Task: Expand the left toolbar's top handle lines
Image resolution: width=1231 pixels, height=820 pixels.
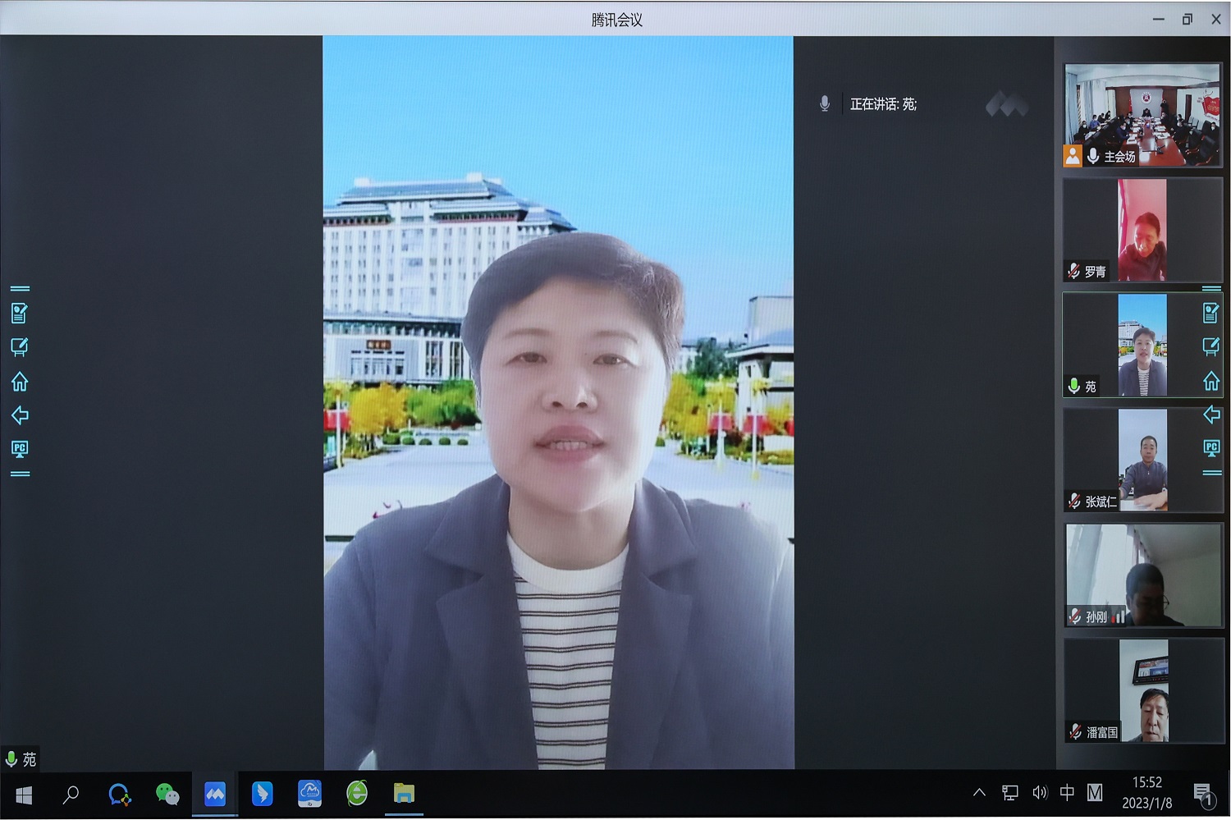Action: pyautogui.click(x=20, y=289)
